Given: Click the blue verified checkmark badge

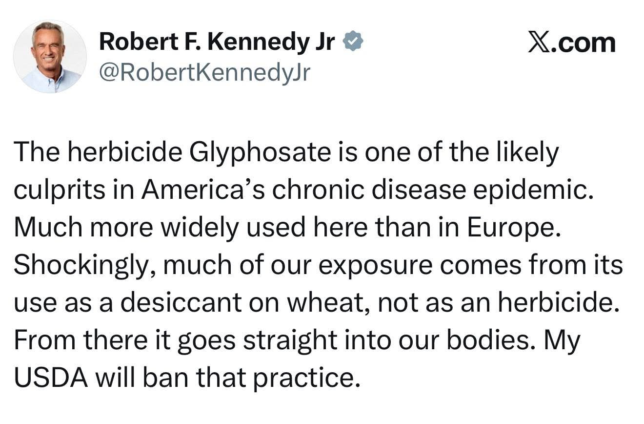Looking at the screenshot, I should click(354, 42).
